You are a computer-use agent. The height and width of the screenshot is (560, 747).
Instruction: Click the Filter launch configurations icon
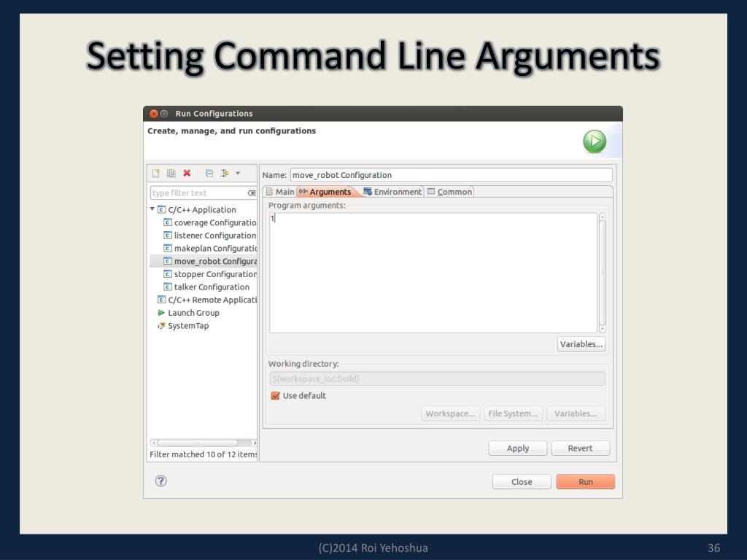pos(225,174)
